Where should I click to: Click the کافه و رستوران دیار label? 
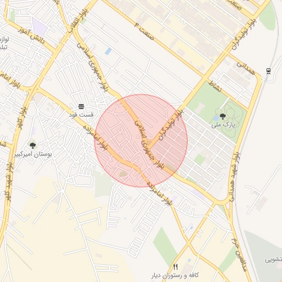[175, 275]
